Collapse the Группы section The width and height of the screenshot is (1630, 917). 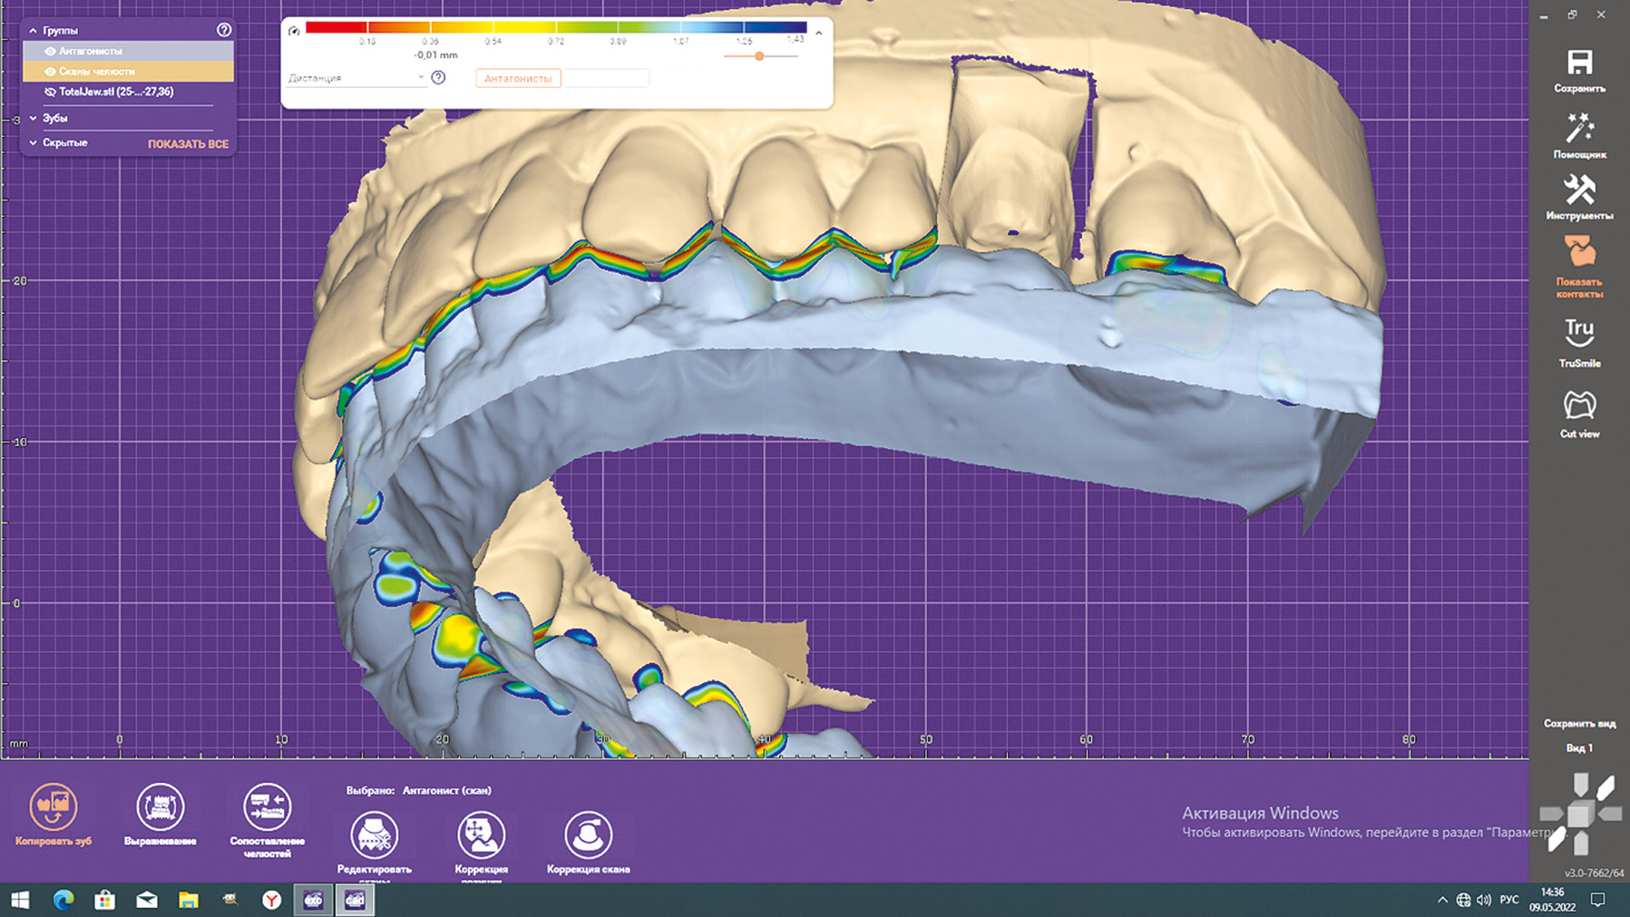34,31
